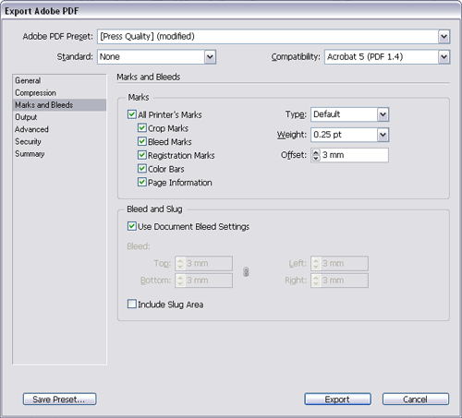Screen dimensions: 462x418
Task: Open the Security section
Action: (x=59, y=141)
